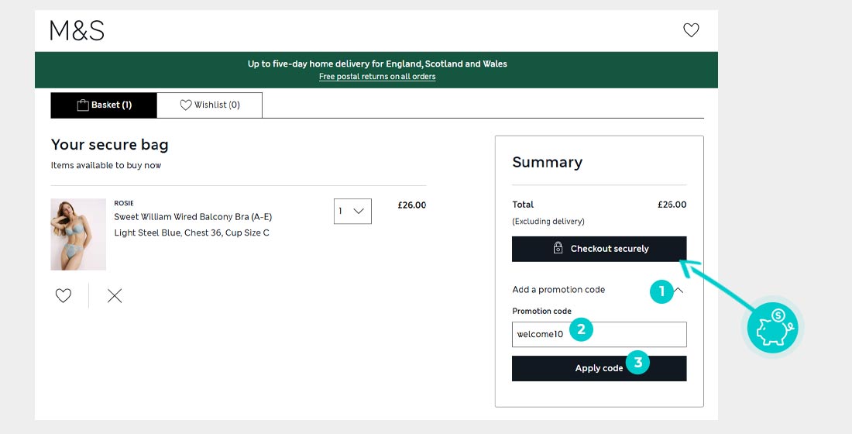
Task: Select the Basket (1) tab
Action: 104,105
